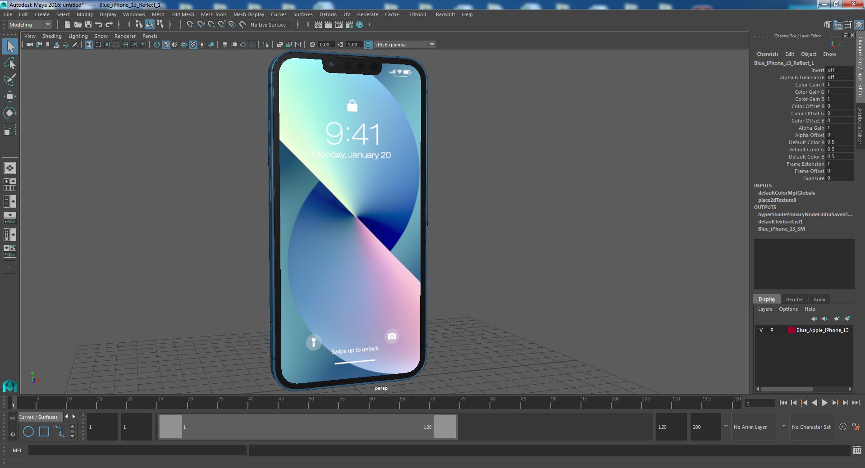The width and height of the screenshot is (865, 468).
Task: Choose the Lasso select tool
Action: [x=9, y=64]
